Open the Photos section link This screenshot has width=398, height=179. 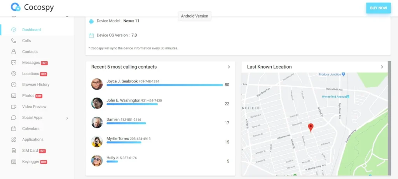28,96
